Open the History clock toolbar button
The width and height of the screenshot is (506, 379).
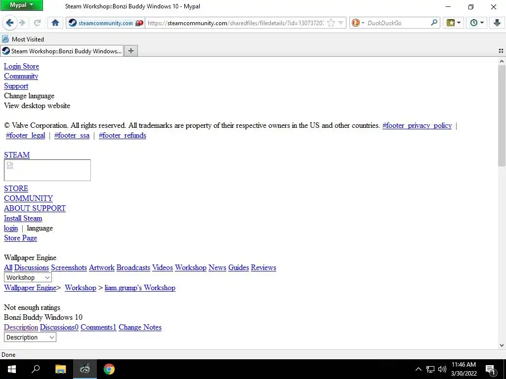[477, 23]
